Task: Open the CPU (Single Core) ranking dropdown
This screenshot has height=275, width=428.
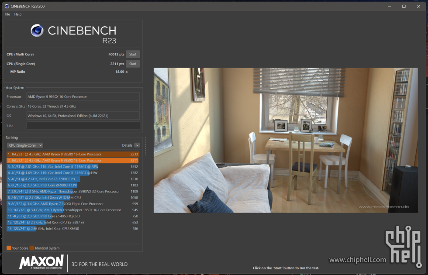Action: pos(25,145)
